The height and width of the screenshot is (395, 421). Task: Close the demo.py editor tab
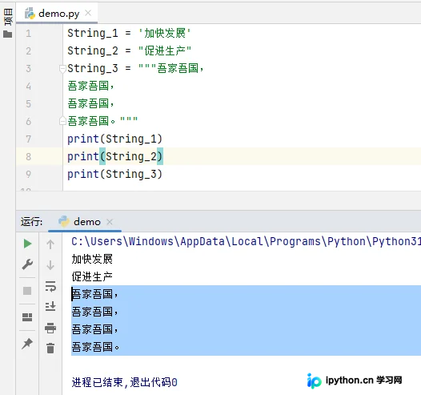tap(88, 13)
